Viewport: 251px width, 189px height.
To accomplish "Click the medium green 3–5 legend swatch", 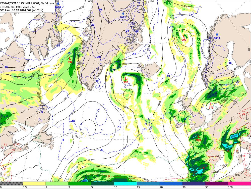I will (80, 183).
